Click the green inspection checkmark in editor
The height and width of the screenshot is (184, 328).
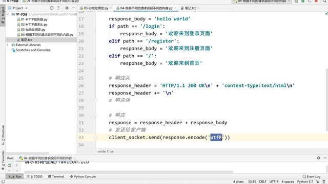tap(326, 14)
